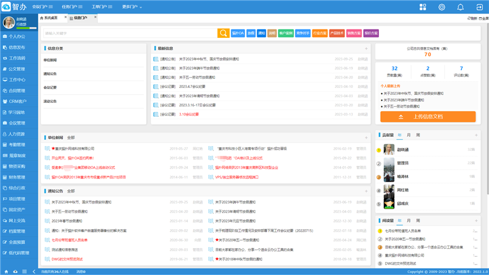
Task: Open the notification bell
Action: pyautogui.click(x=460, y=7)
